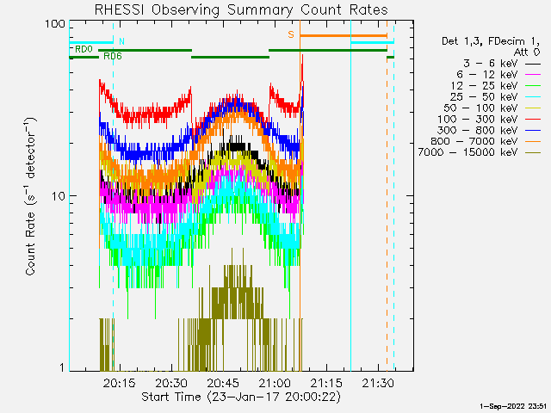Click the '25 - 50 keV' legend label
This screenshot has width=551, height=413.
(484, 97)
